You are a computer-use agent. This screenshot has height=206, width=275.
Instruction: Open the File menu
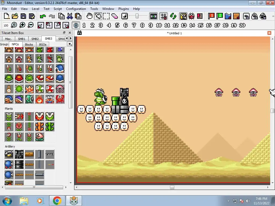(5, 9)
